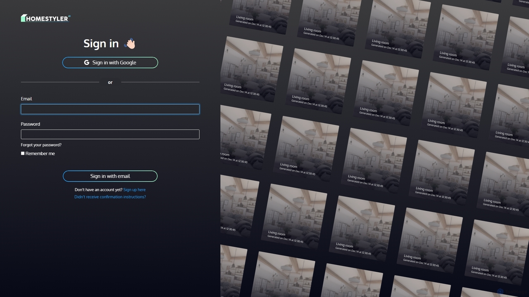Open the 'Forgot your password?' link

click(x=41, y=145)
